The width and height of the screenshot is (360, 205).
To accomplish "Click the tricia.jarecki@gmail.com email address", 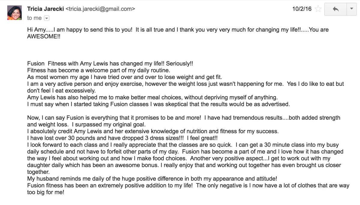I will click(x=100, y=9).
